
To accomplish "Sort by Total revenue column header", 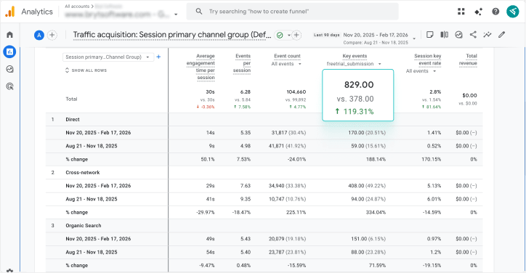I will pyautogui.click(x=468, y=60).
